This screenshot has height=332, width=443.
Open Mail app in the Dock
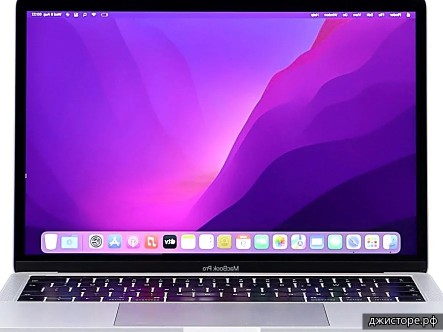316,242
